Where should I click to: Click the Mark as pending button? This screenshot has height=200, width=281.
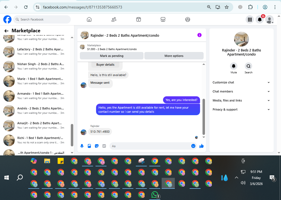(x=112, y=56)
